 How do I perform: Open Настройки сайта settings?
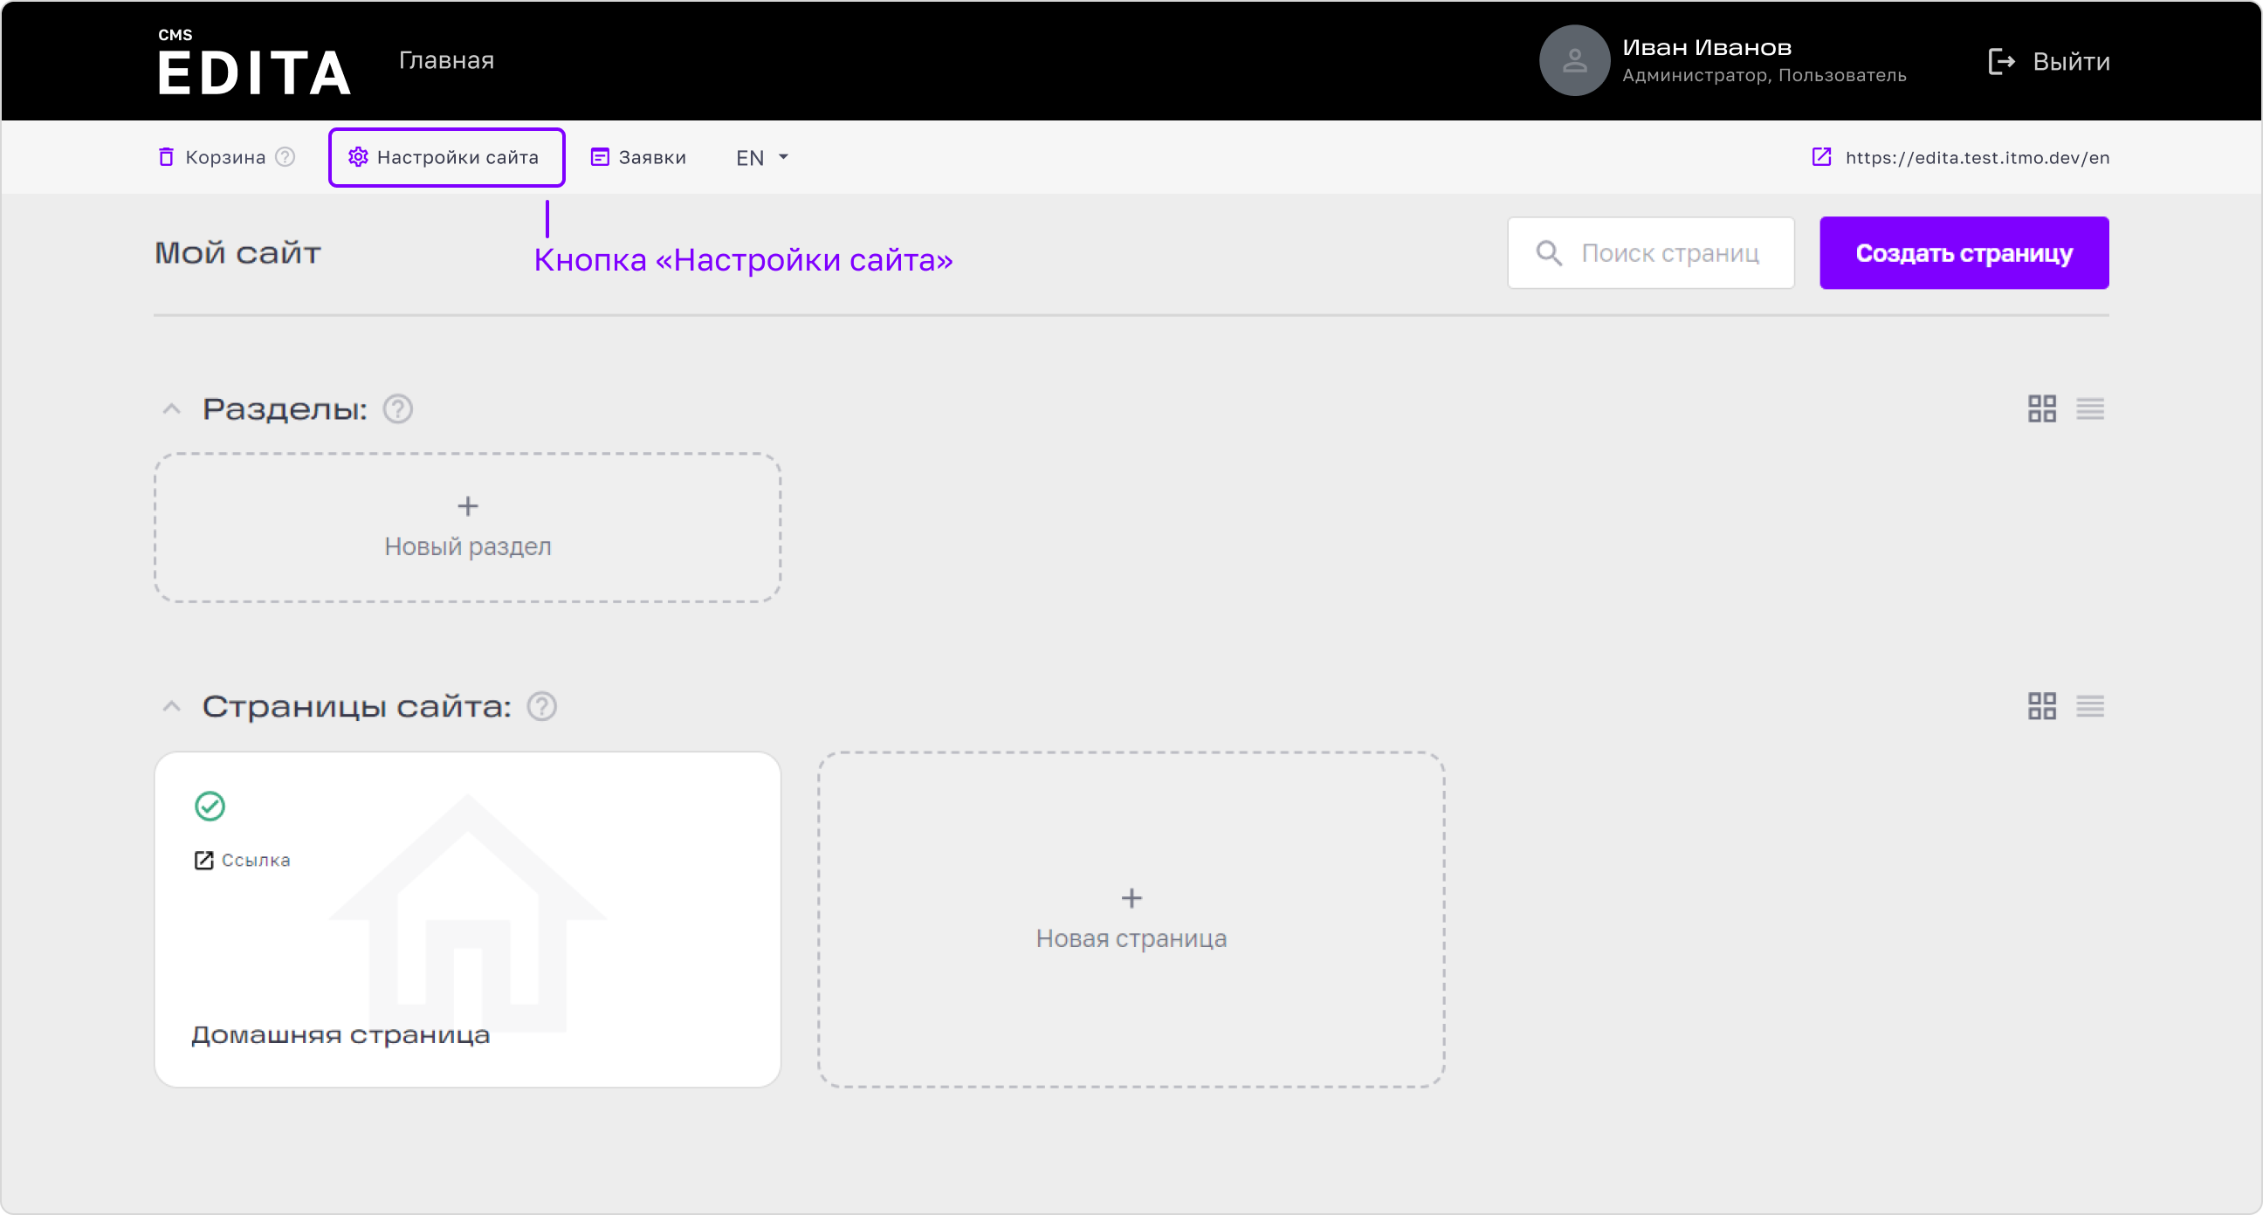(x=446, y=157)
